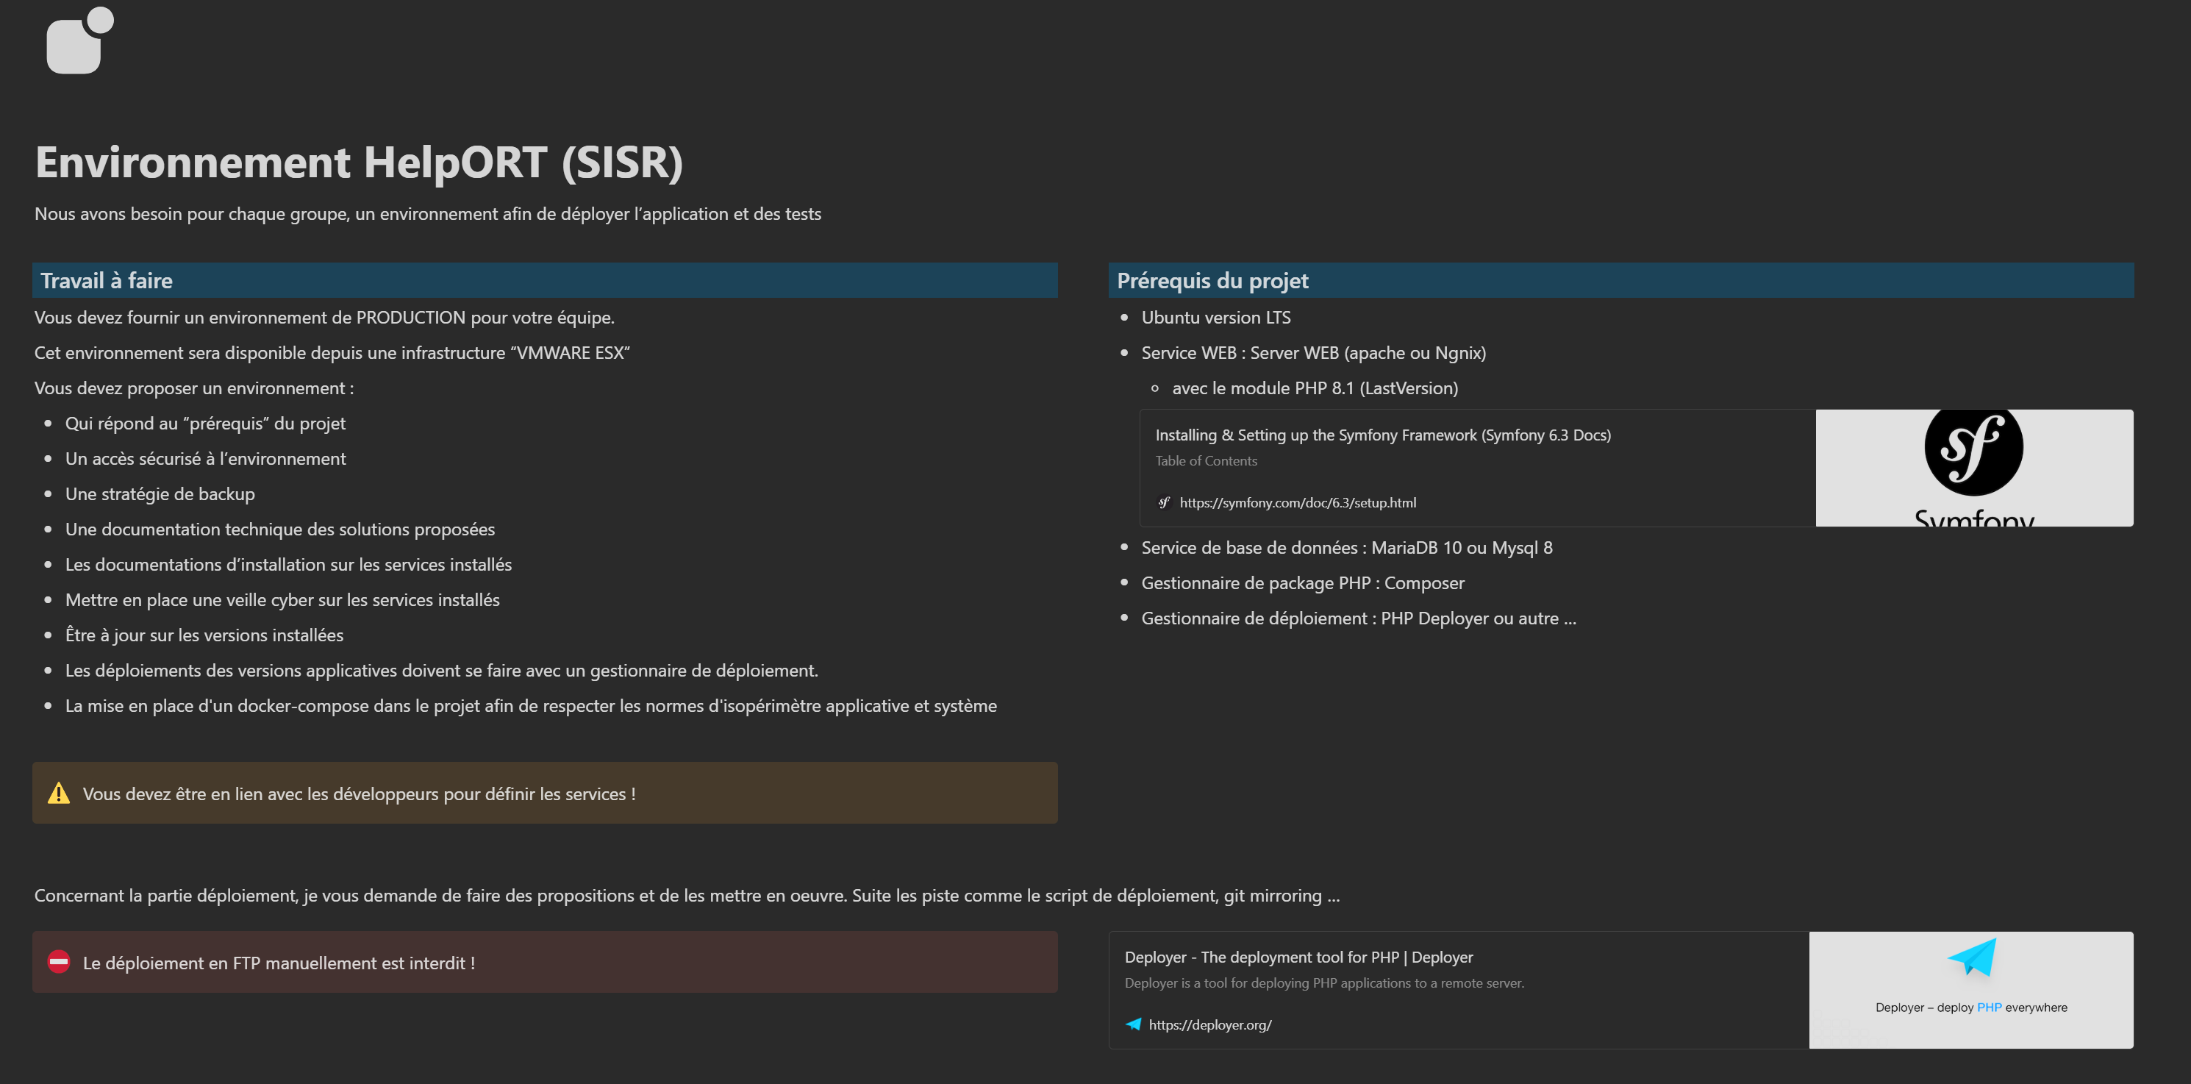Click the Symfony Framework bookmark title
The width and height of the screenshot is (2191, 1084).
1382,435
